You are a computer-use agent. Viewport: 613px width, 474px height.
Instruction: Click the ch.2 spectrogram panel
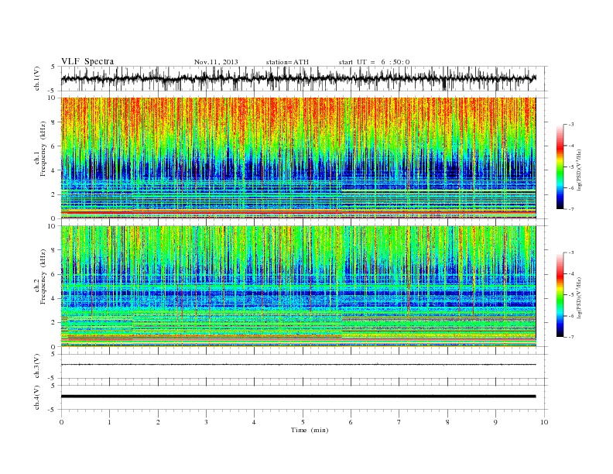298,286
